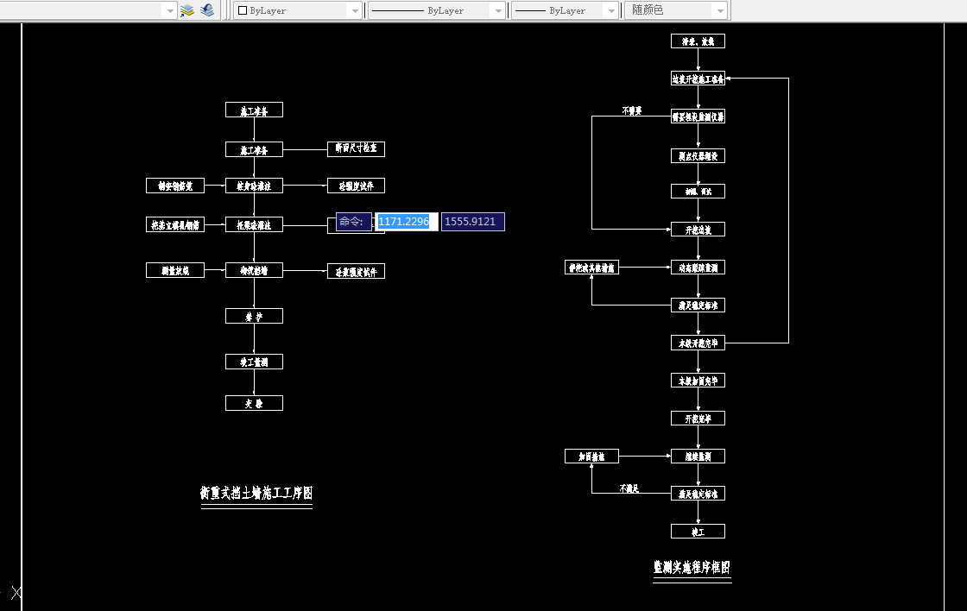Select the 加固措施 flowchart box
Image resolution: width=967 pixels, height=611 pixels.
591,457
